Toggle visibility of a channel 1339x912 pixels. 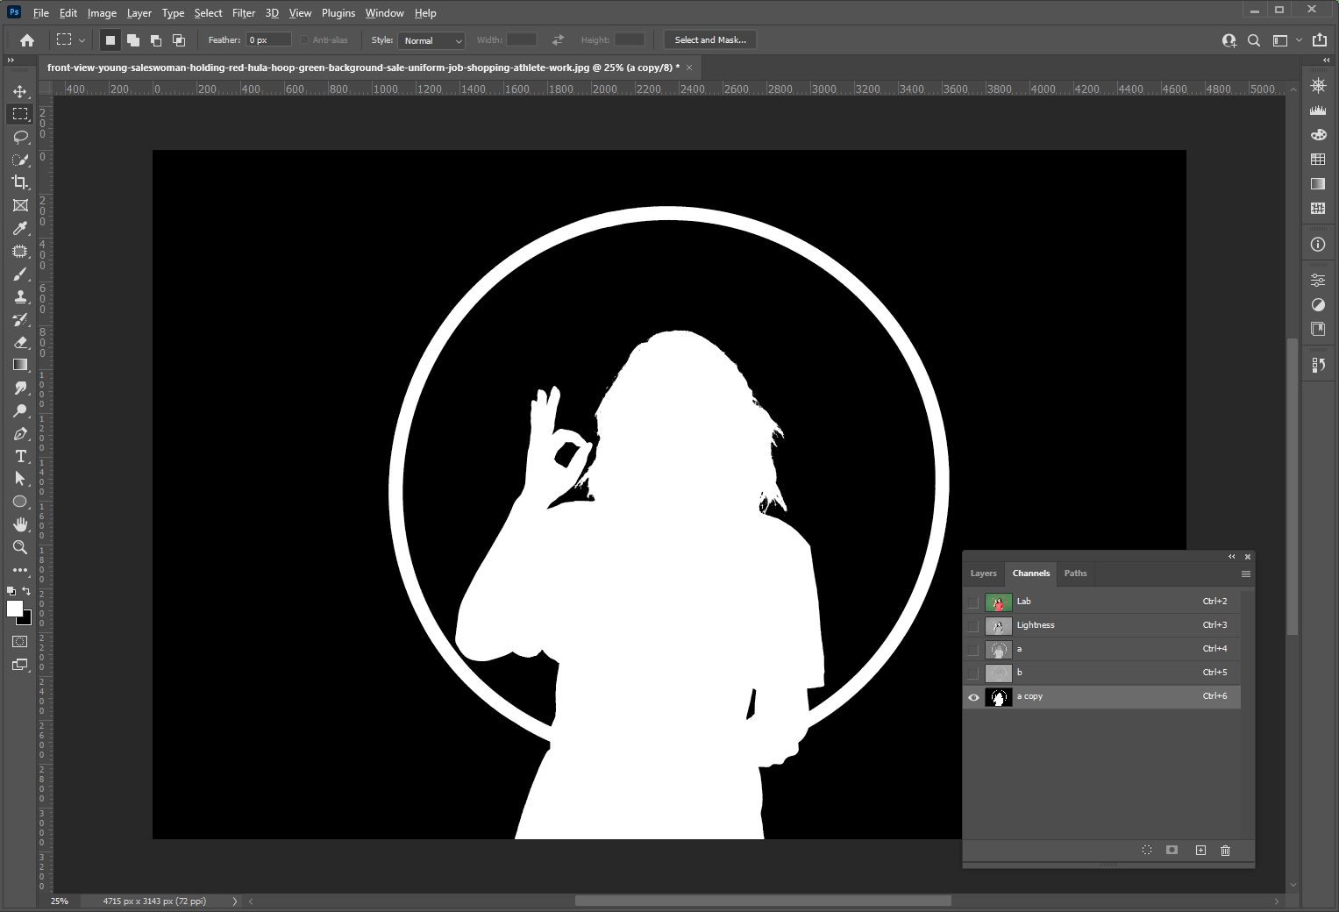[x=973, y=649]
